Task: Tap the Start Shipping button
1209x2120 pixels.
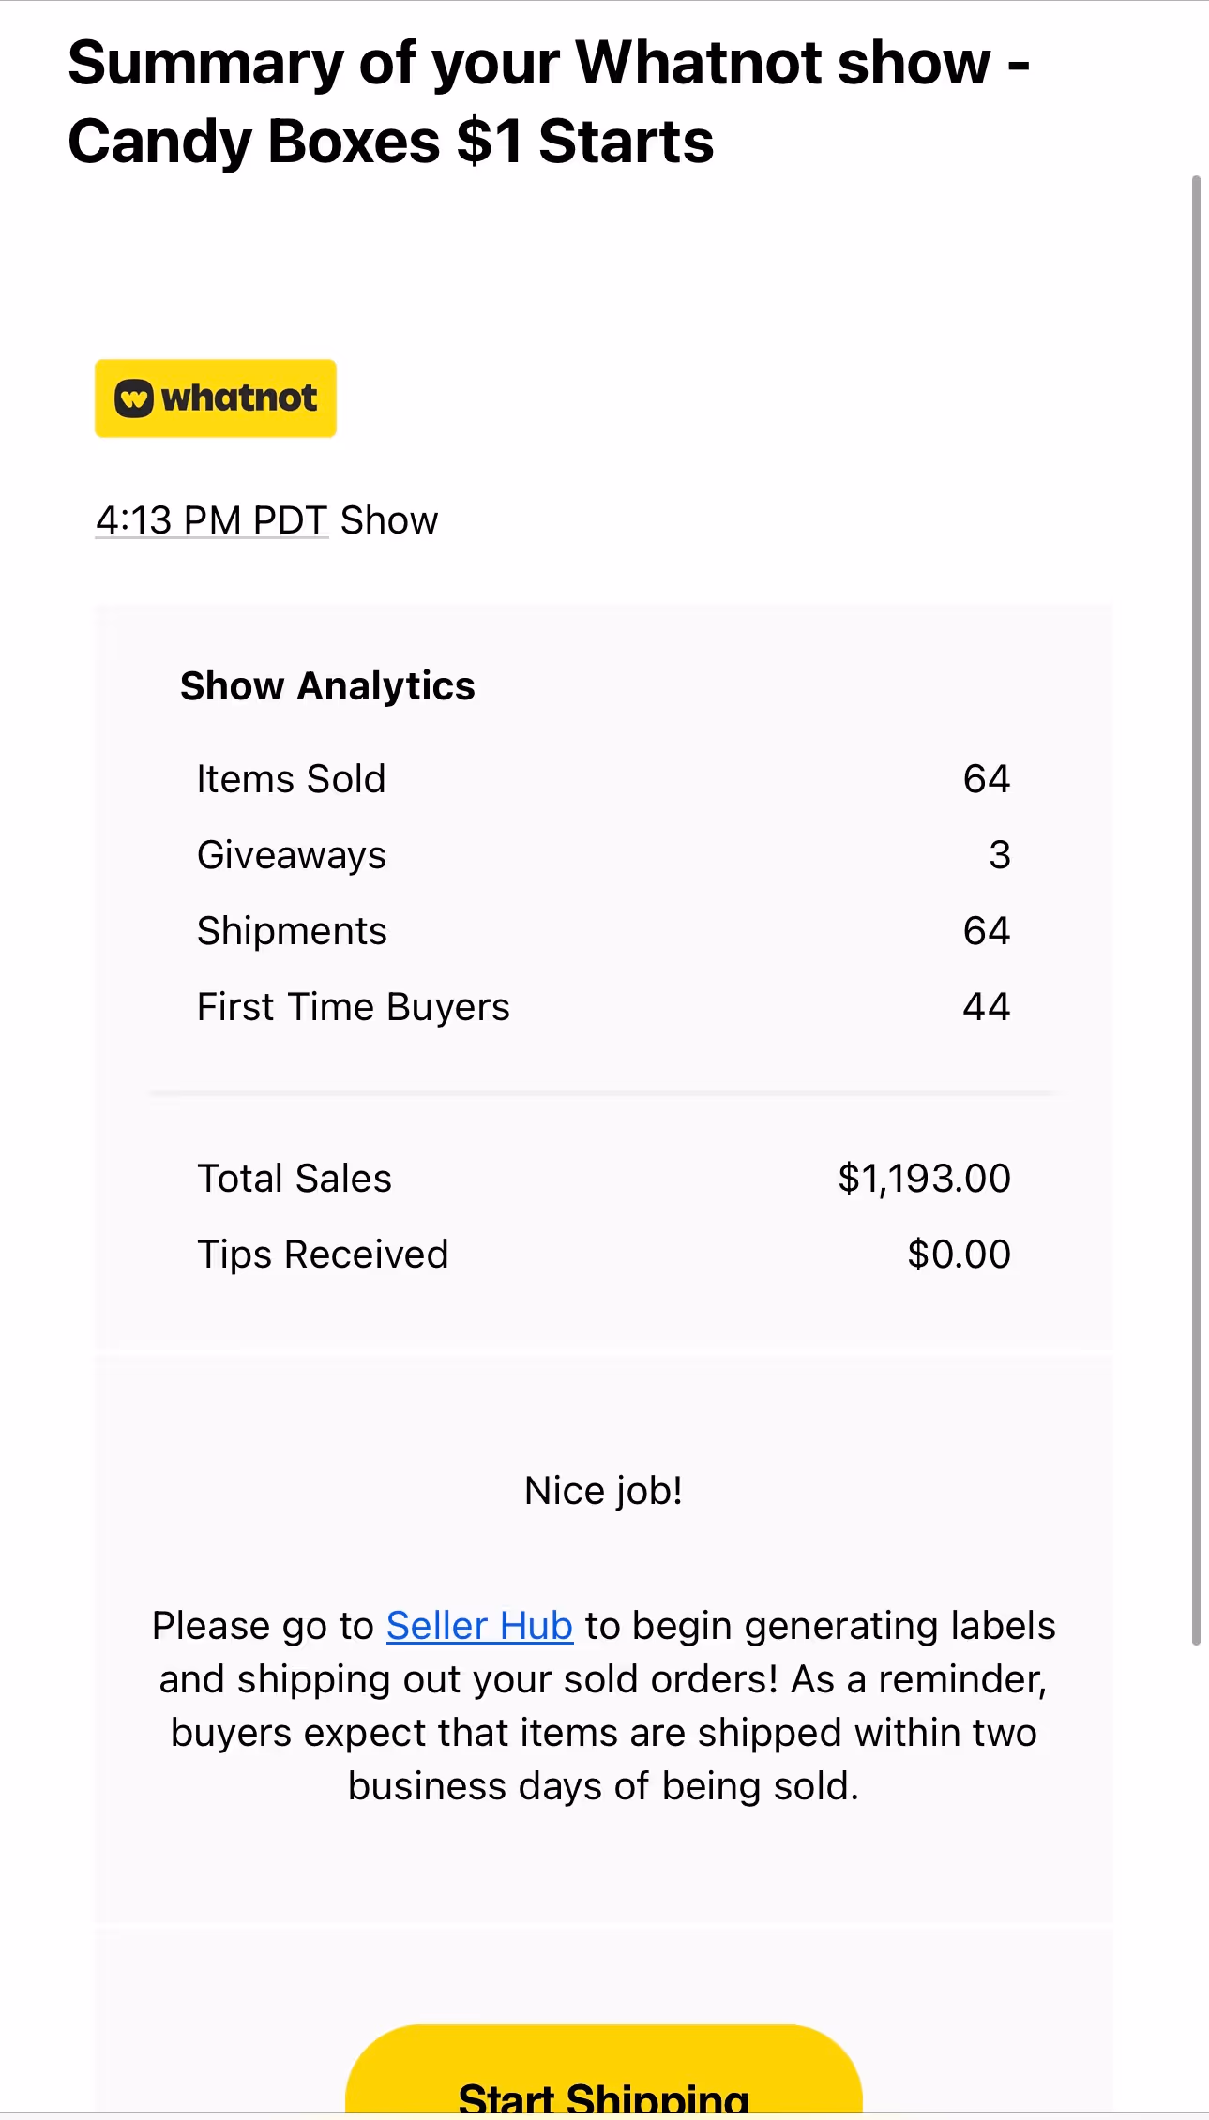Action: (603, 2082)
